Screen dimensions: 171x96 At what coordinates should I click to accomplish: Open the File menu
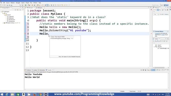click(1, 3)
